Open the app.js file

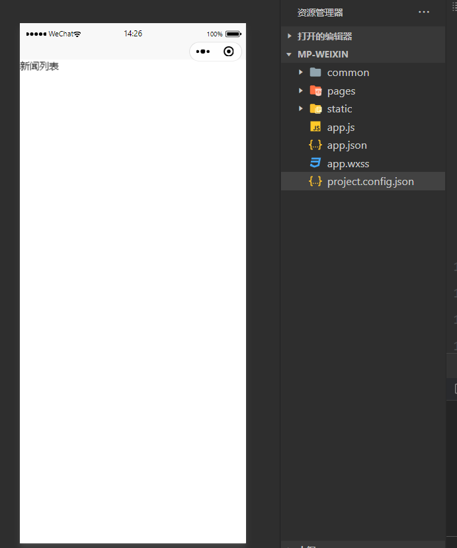tap(341, 128)
